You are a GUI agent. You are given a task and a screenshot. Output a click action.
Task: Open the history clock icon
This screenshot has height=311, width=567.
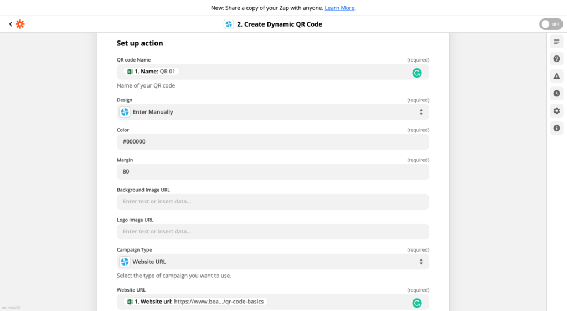pos(556,93)
